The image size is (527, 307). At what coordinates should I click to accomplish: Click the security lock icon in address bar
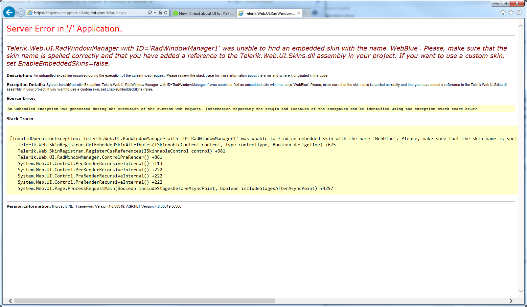[x=160, y=12]
